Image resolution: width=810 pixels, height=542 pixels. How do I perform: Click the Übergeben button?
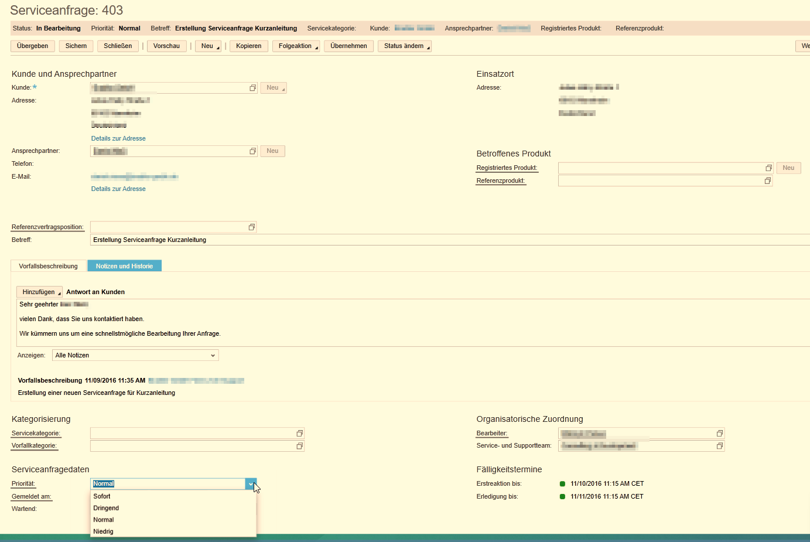click(33, 46)
